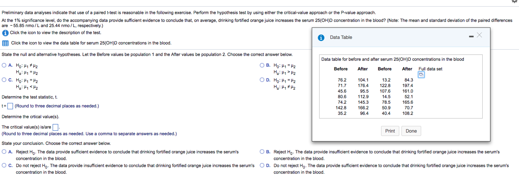Close the Data Table window with the X
This screenshot has width=519, height=190.
click(479, 35)
